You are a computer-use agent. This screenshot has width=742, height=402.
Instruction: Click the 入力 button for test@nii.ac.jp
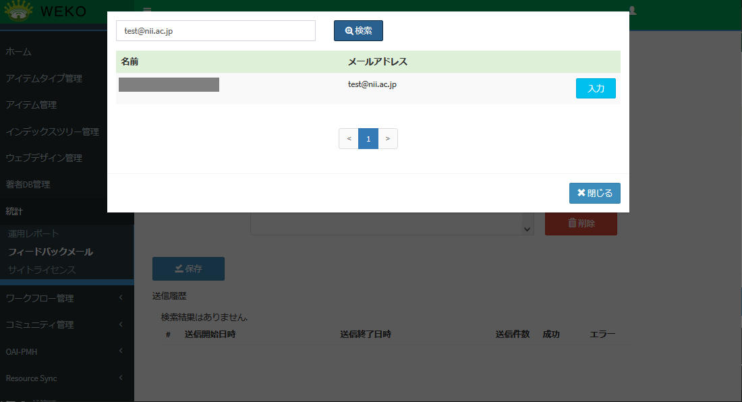click(596, 88)
